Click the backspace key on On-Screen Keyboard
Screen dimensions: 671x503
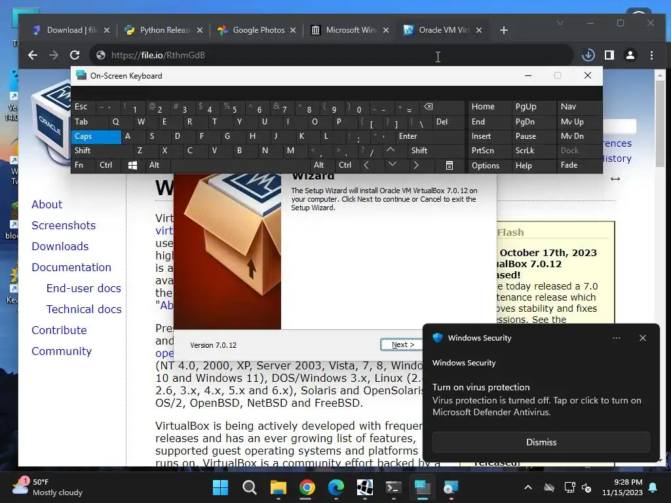coord(428,107)
